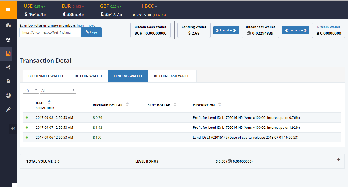Click the £ 3547.75 price
The height and width of the screenshot is (187, 348).
[x=111, y=14]
